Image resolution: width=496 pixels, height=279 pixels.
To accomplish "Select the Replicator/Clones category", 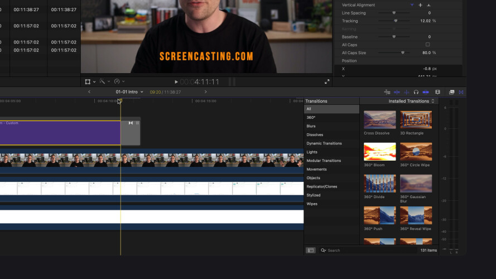I will pyautogui.click(x=331, y=186).
